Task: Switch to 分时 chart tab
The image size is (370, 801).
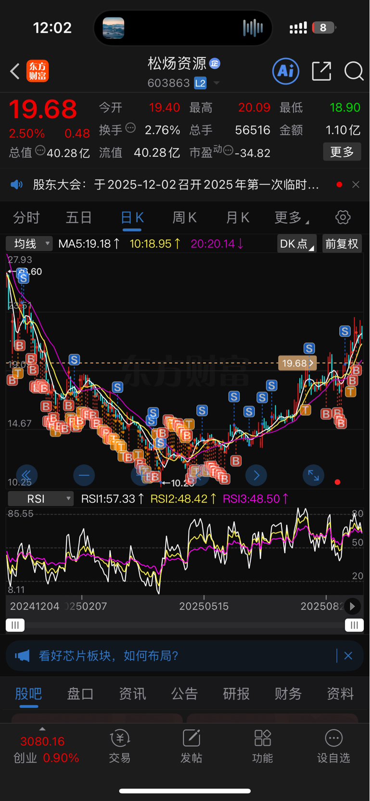Action: 26,217
